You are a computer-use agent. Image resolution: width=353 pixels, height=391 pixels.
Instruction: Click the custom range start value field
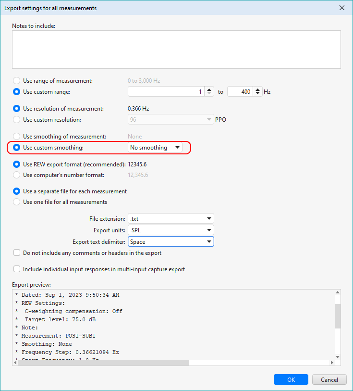click(x=166, y=92)
